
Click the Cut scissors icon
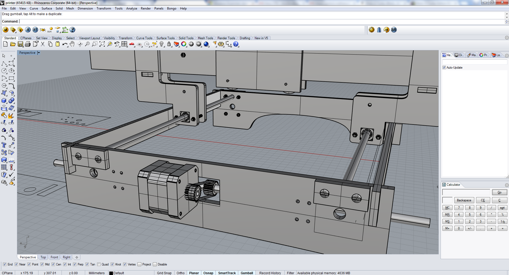(43, 44)
